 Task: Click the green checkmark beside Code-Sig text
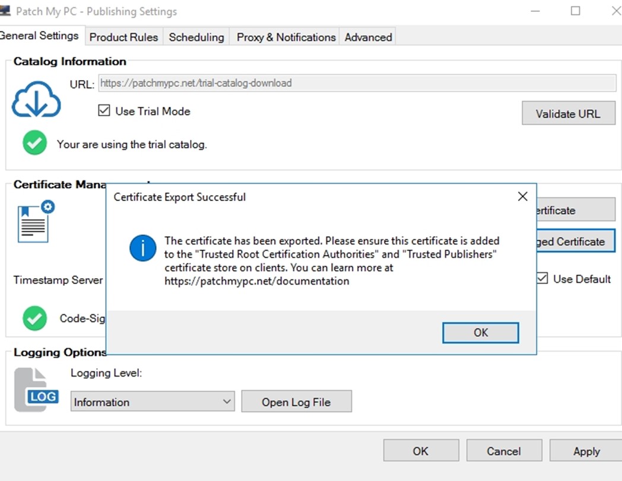point(34,318)
